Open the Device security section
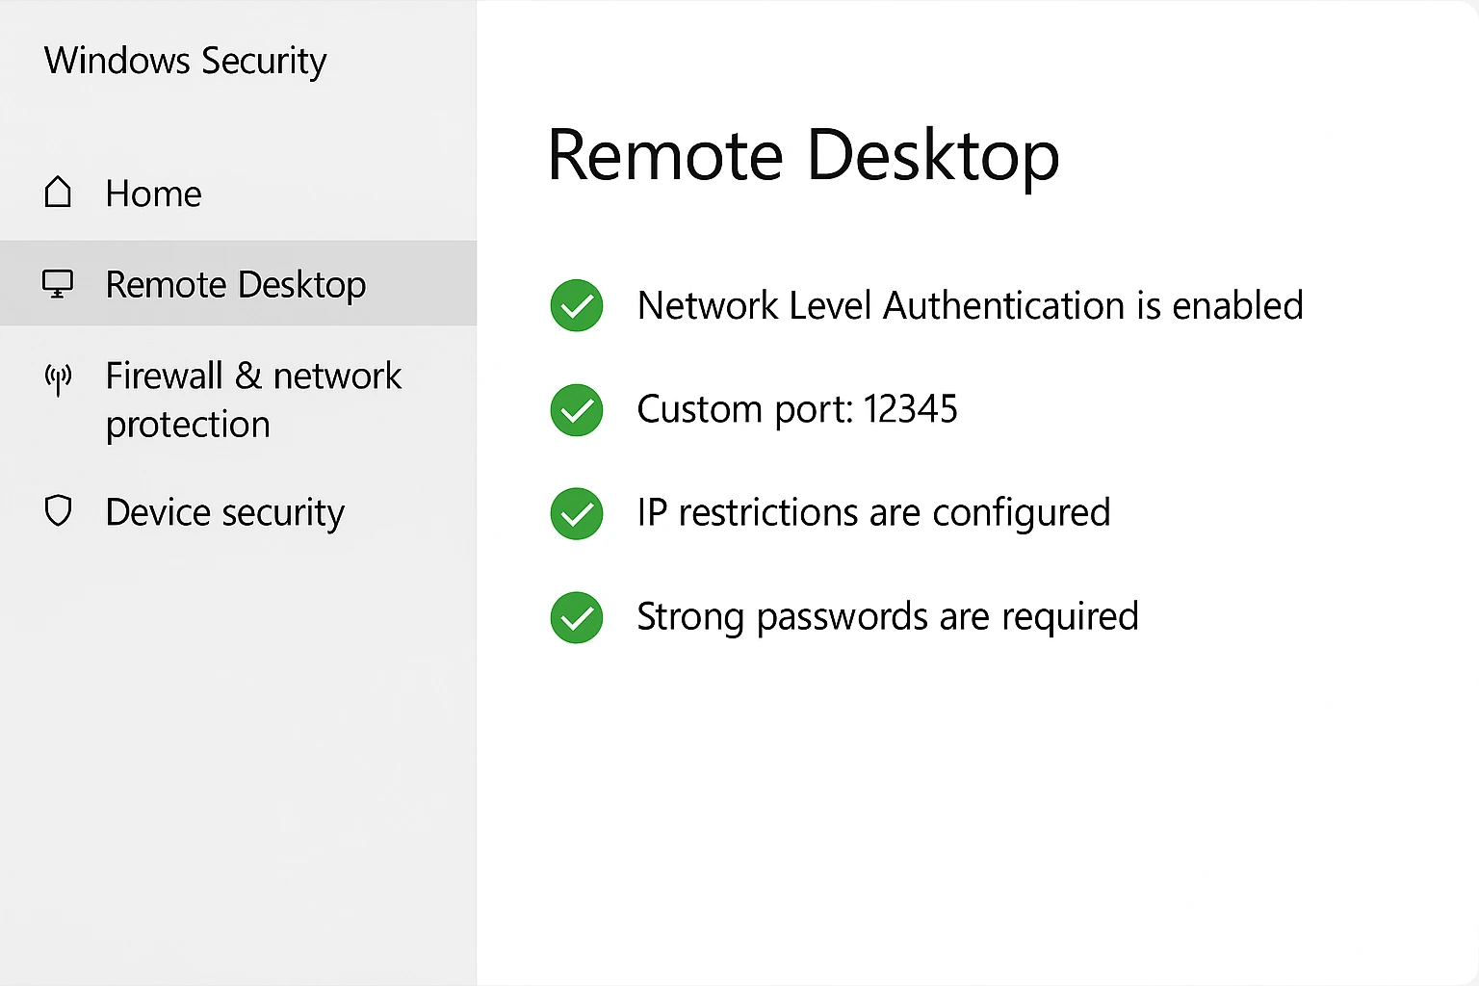1479x986 pixels. click(x=224, y=512)
